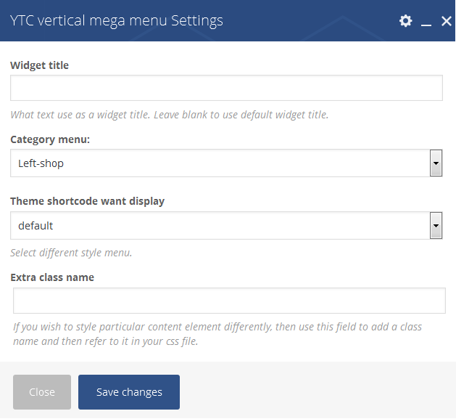Click the Widget title label

pos(40,65)
